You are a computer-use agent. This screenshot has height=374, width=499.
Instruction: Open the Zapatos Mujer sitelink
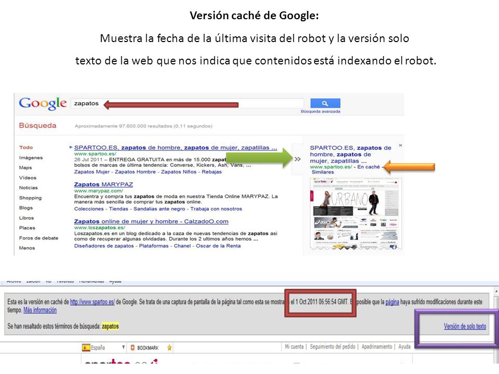tap(91, 172)
